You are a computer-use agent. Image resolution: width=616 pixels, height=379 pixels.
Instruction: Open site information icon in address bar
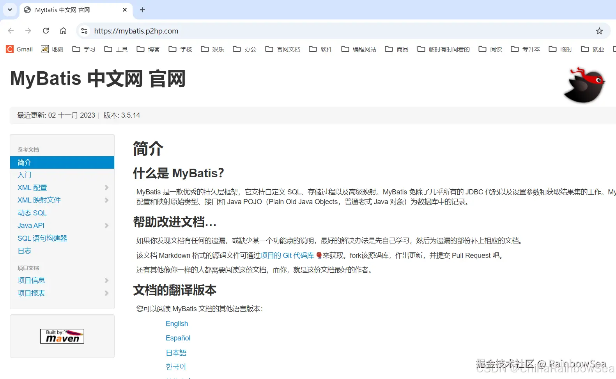coord(84,31)
